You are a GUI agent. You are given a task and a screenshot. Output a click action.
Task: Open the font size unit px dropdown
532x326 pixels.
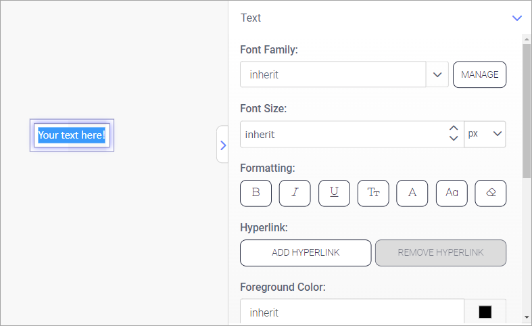click(485, 134)
